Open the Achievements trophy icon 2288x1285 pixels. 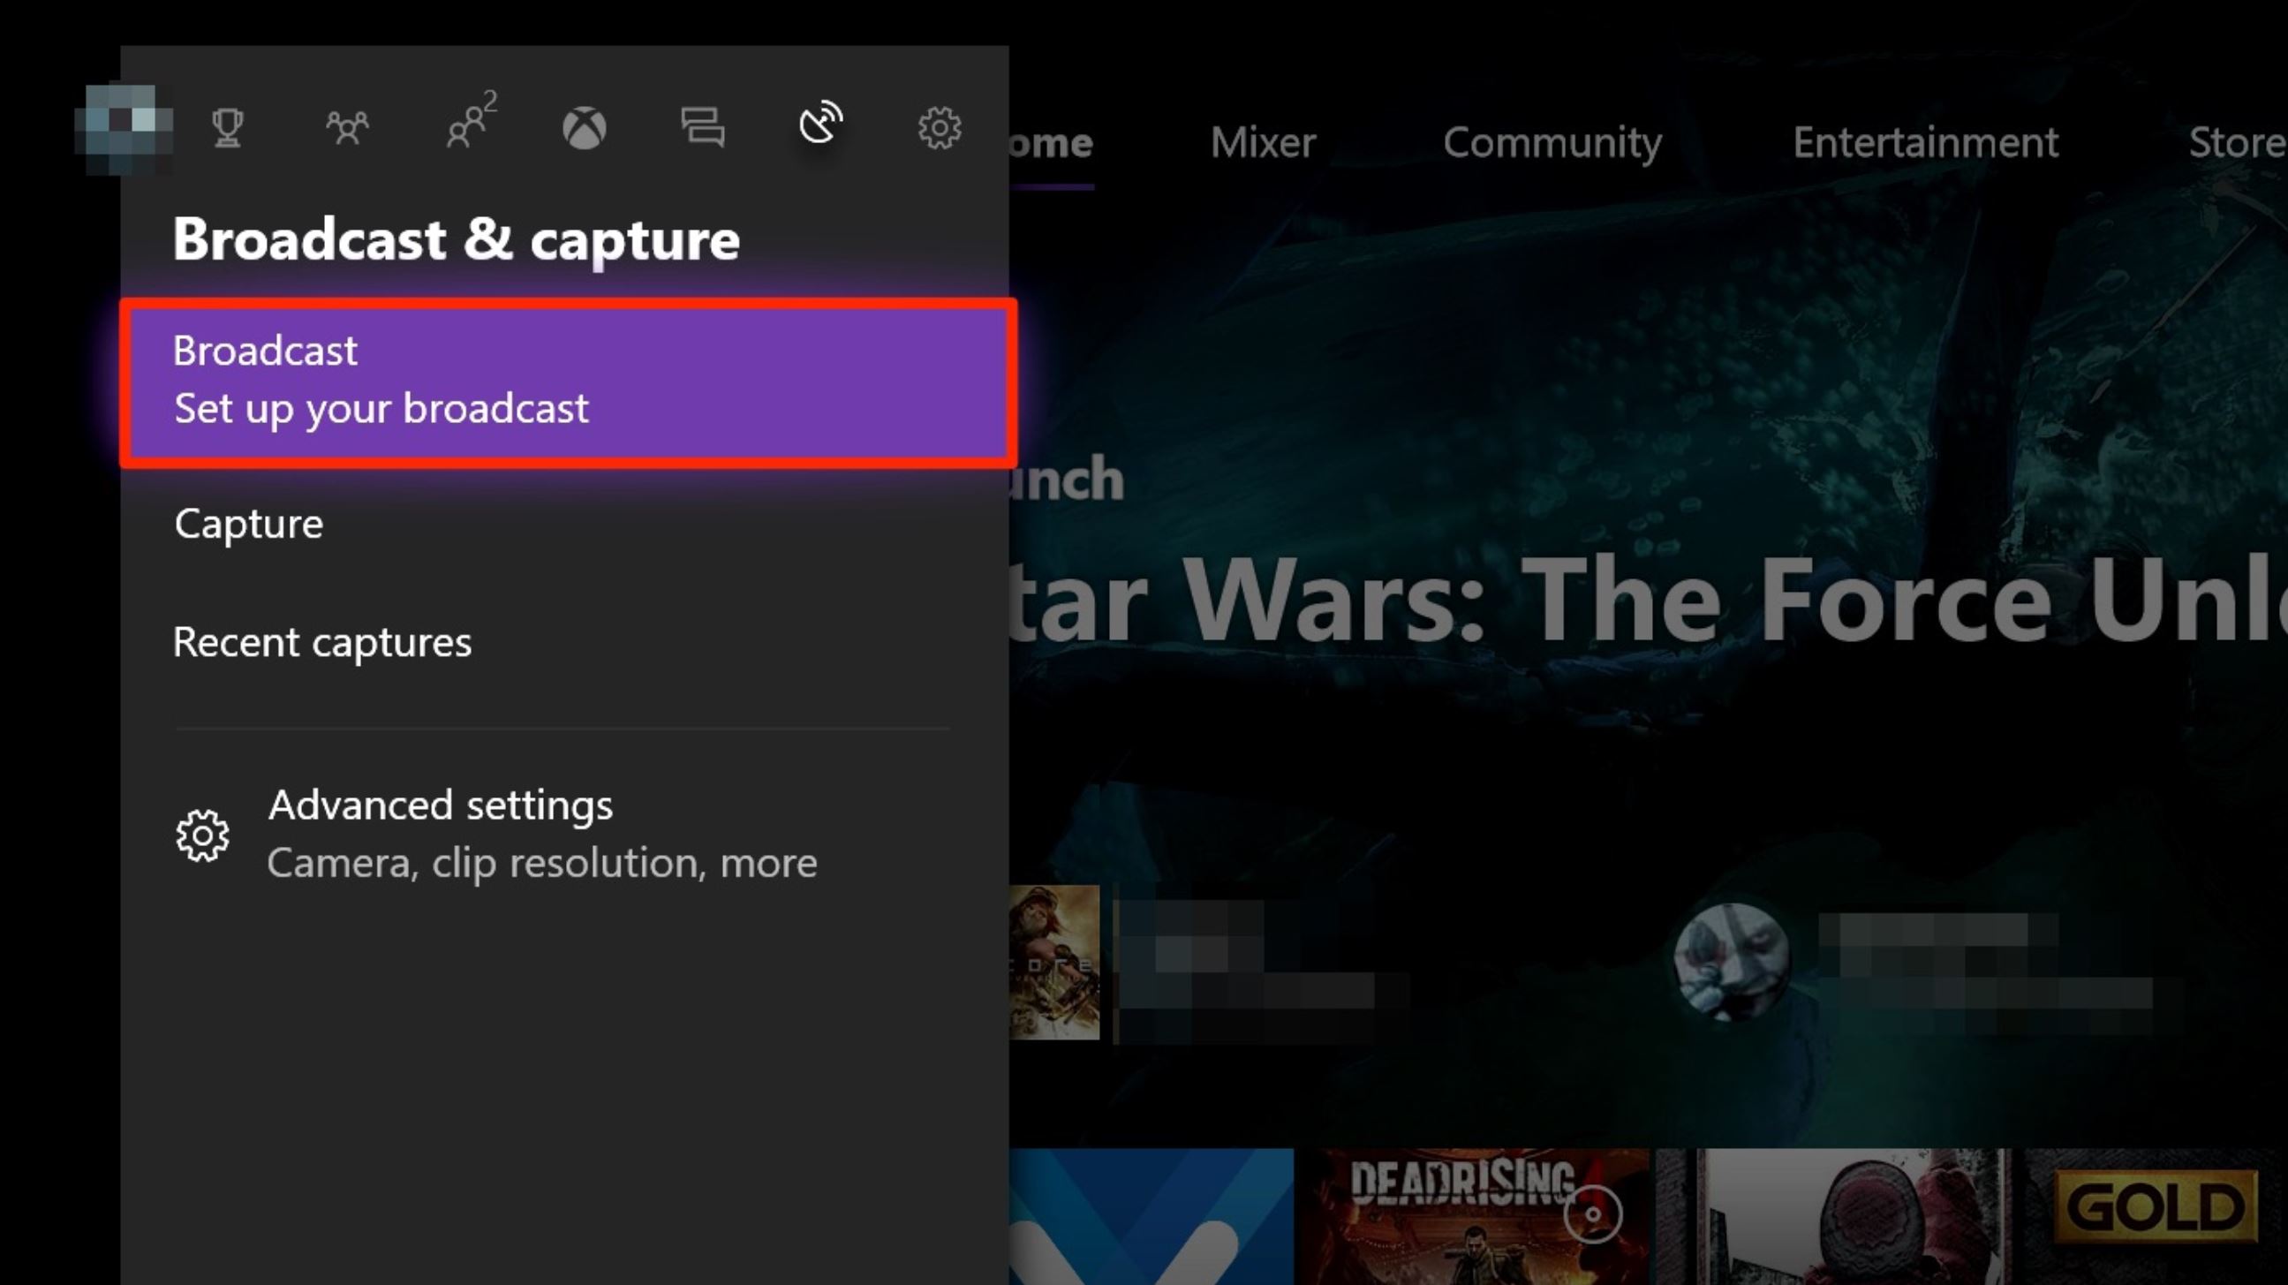pyautogui.click(x=227, y=128)
